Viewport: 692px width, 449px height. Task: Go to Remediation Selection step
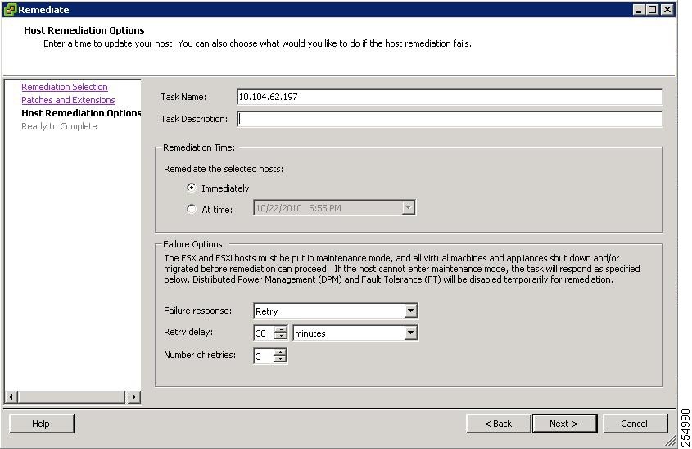(65, 87)
